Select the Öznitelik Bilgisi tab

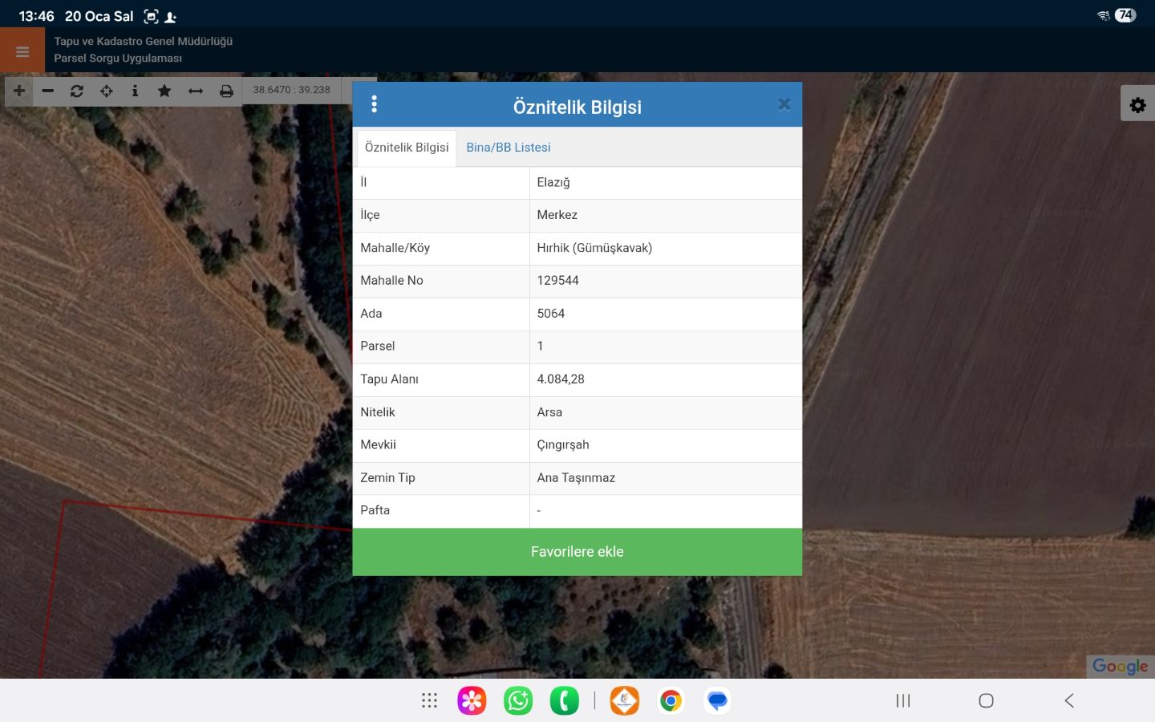click(x=407, y=148)
